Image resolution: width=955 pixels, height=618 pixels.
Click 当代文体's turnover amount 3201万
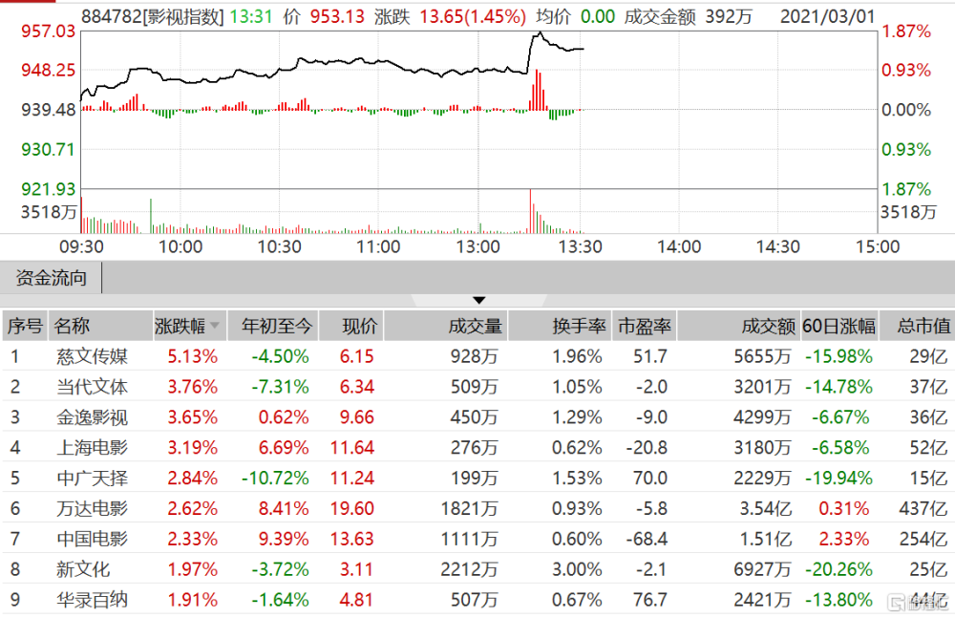tap(762, 387)
